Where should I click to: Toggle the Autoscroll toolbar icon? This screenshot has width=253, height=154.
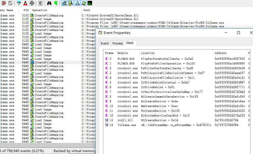(4, 3)
